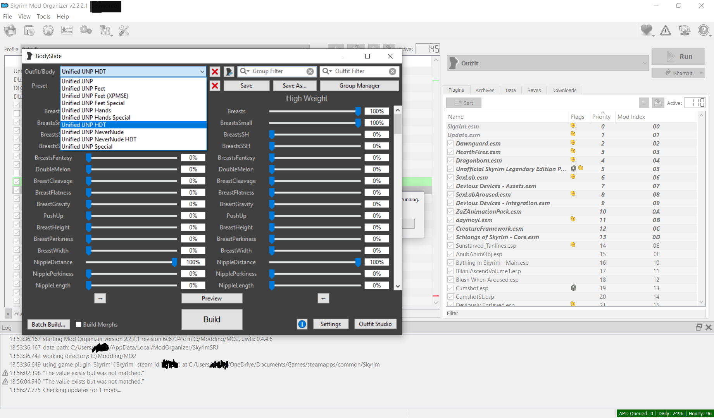714x418 pixels.
Task: Open the wrench and screwdriver settings icon
Action: pos(124,30)
